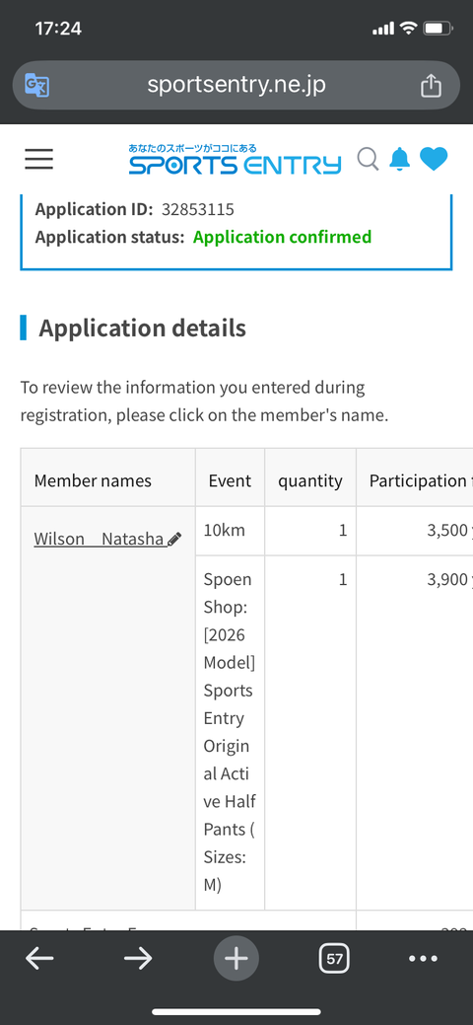This screenshot has width=473, height=1025.
Task: Open the Wilson Natasha member link
Action: [100, 539]
